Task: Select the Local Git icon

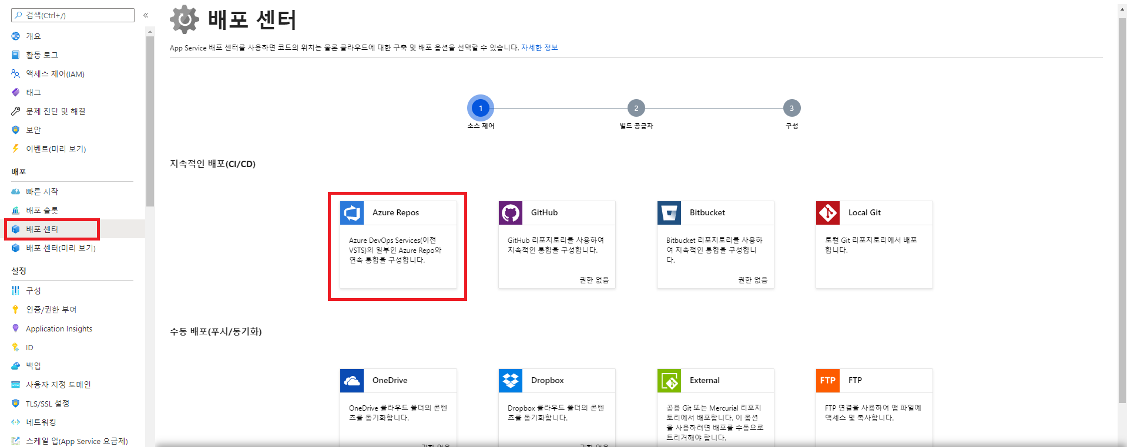Action: click(x=828, y=213)
